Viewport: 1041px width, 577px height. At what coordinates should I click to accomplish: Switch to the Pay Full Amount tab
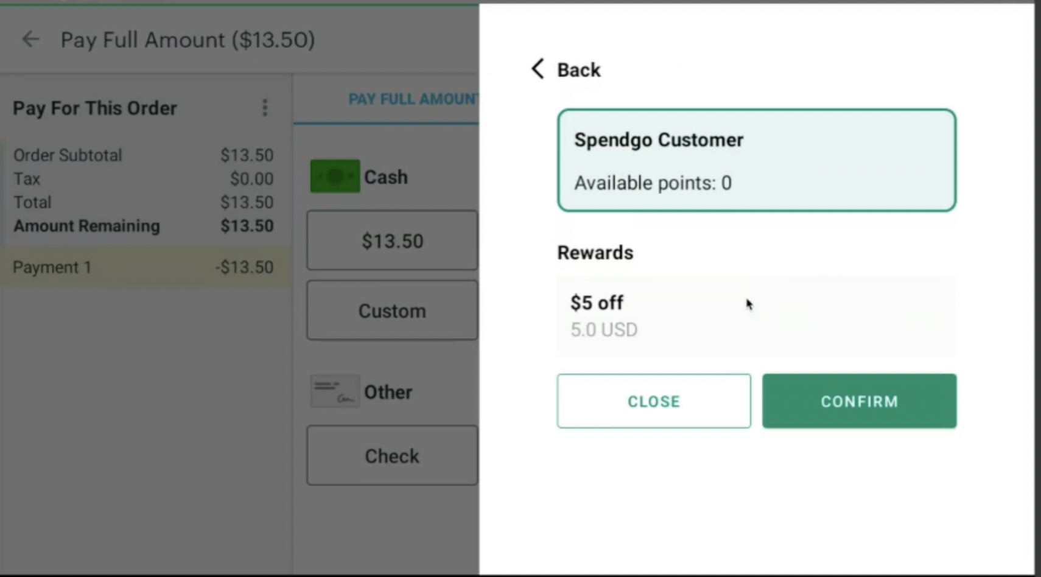tap(413, 99)
